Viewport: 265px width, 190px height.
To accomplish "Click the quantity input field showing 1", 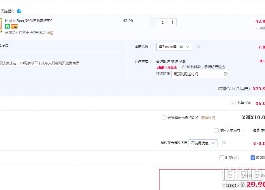I will pyautogui.click(x=163, y=22).
